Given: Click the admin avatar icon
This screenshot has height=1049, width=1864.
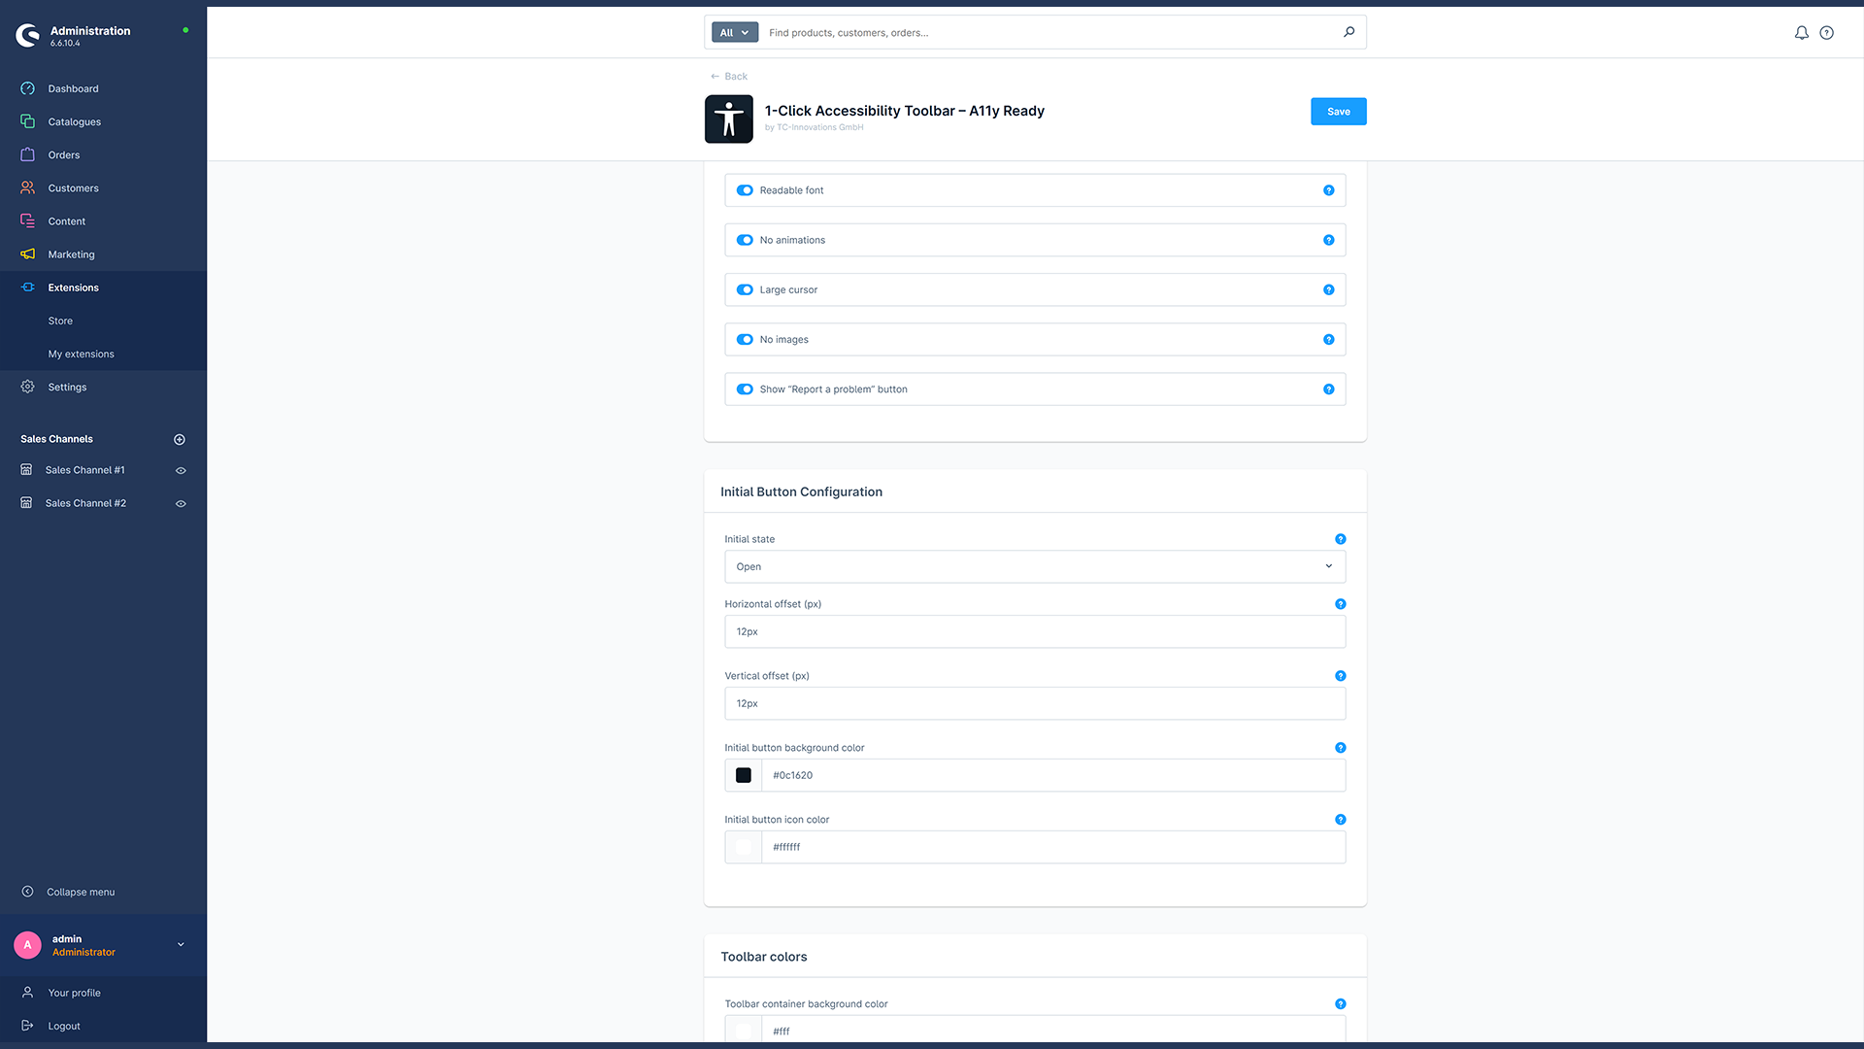Looking at the screenshot, I should point(27,945).
